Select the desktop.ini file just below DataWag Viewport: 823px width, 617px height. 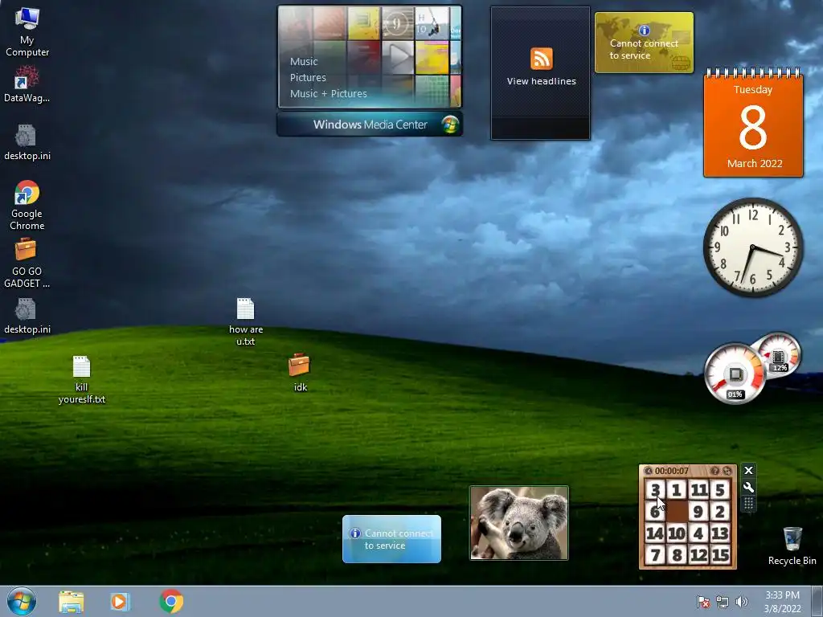27,142
